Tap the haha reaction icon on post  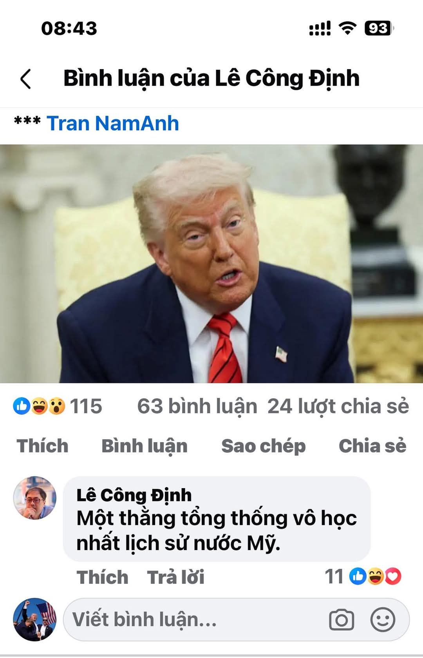(39, 406)
